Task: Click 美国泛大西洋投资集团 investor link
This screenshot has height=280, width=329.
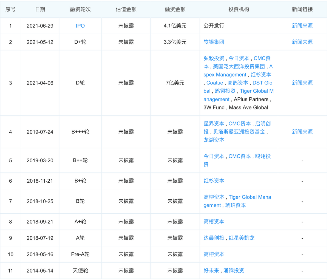Action: pos(239,66)
